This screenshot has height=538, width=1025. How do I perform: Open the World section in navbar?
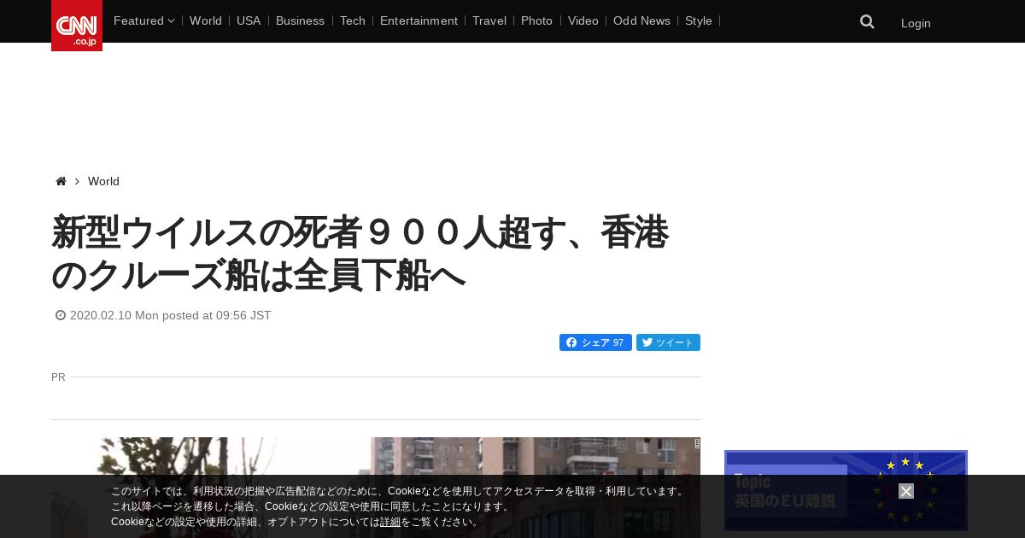(206, 20)
